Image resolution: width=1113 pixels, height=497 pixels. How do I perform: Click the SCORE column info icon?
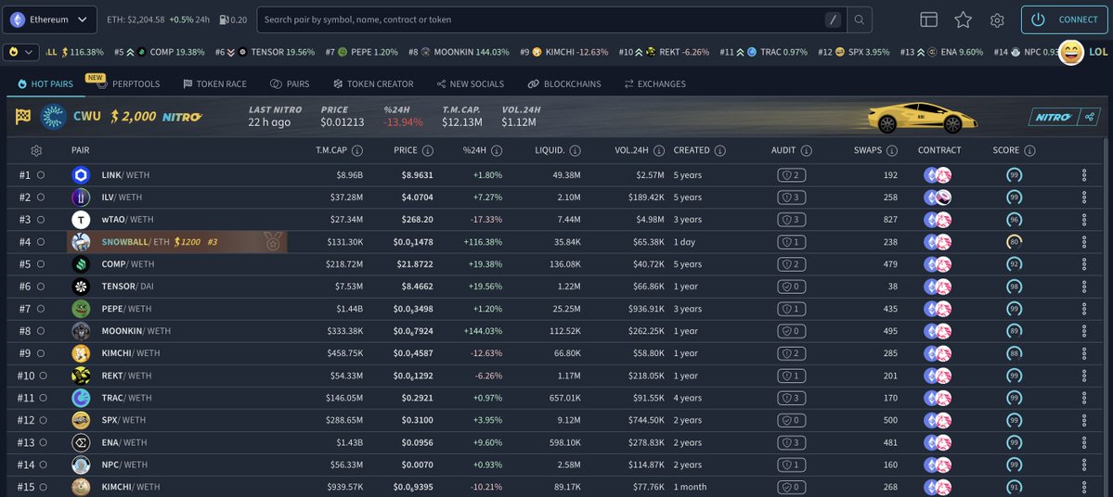tap(1029, 150)
